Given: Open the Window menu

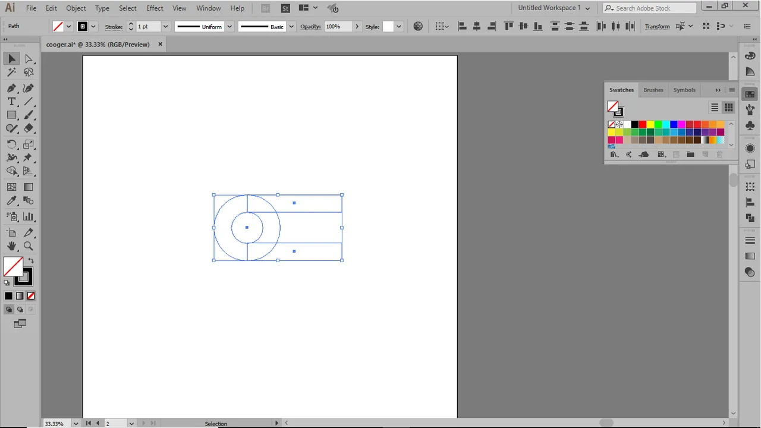Looking at the screenshot, I should click(x=208, y=8).
